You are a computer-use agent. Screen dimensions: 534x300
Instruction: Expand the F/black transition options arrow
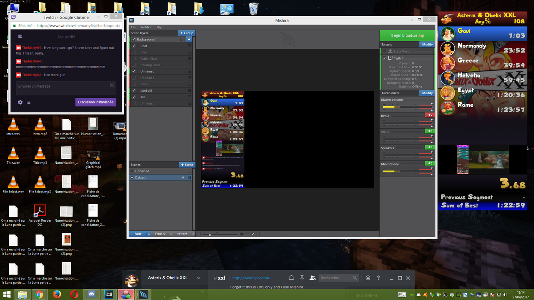tap(170, 234)
